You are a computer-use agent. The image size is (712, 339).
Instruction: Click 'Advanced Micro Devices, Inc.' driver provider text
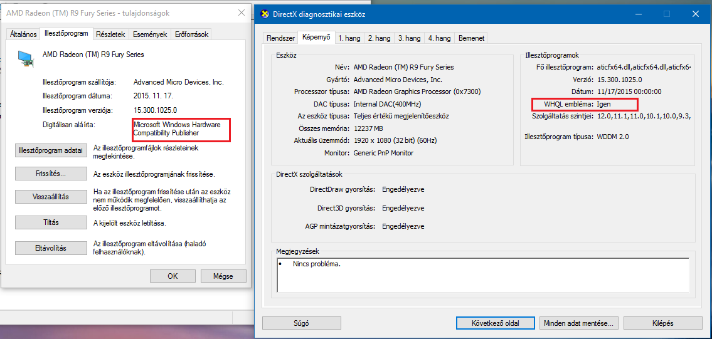click(x=178, y=82)
